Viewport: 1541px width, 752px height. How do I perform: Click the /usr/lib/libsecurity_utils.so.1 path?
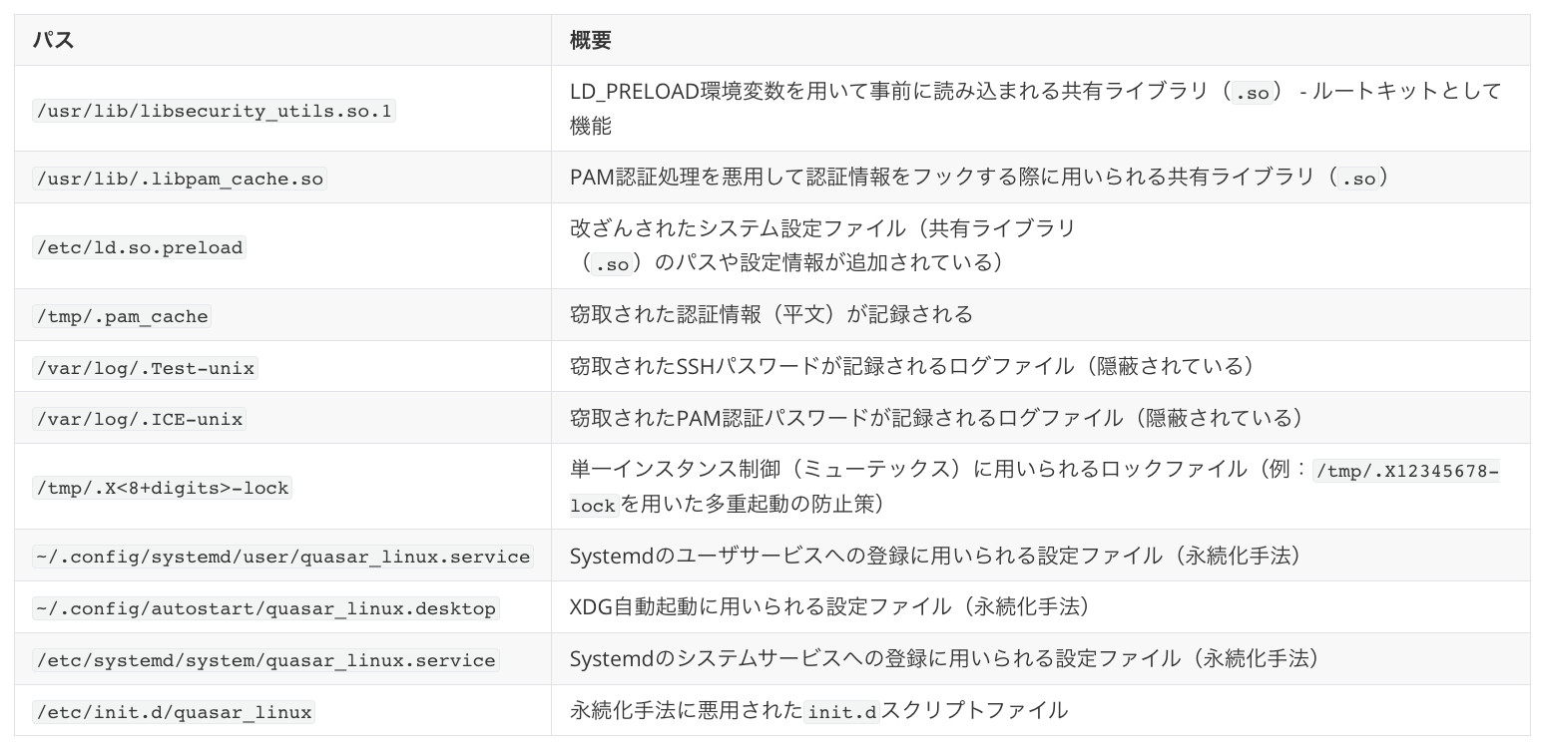pos(215,110)
